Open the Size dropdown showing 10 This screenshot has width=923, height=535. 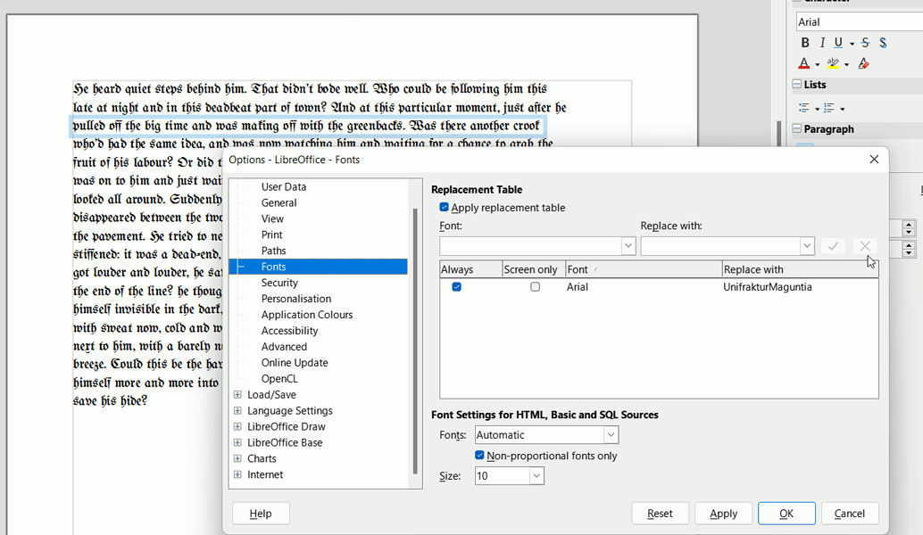(x=536, y=475)
